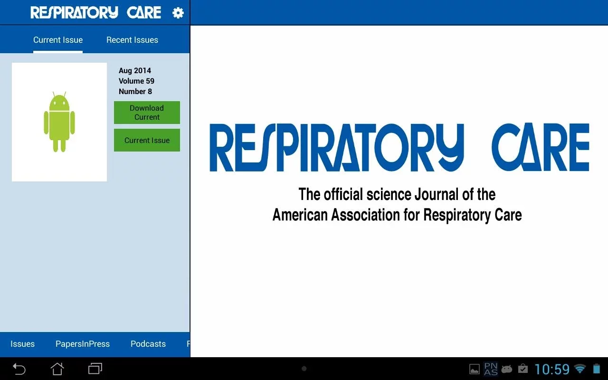Open settings via the gear icon
Screen dimensions: 608x380
[x=178, y=13]
